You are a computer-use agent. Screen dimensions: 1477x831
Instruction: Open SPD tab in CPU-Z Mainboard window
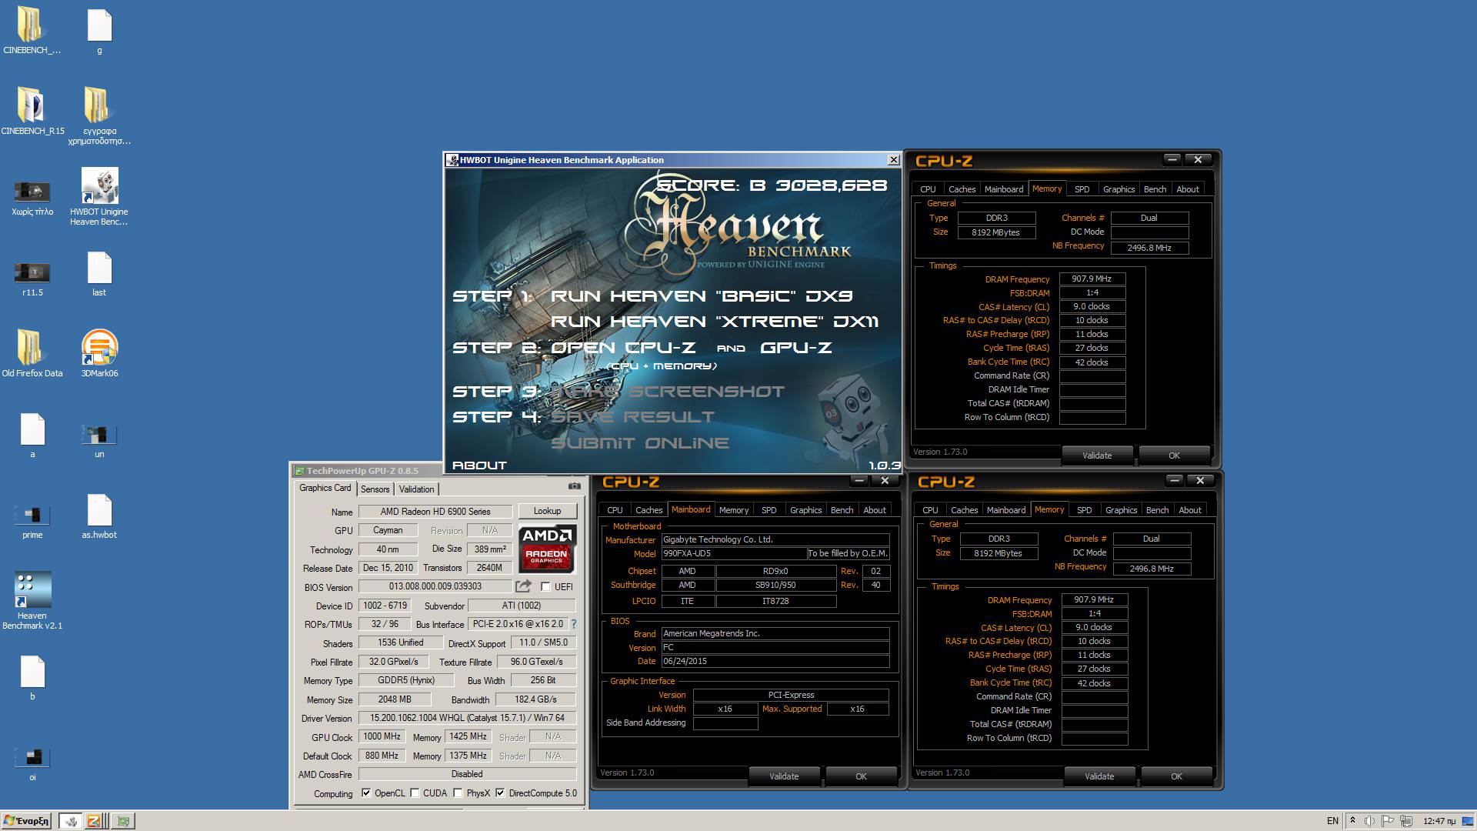(769, 510)
